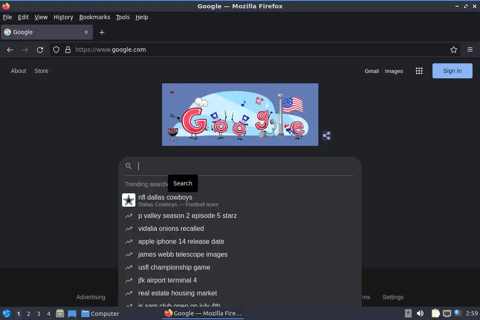Open a new tab with plus button

[x=102, y=32]
